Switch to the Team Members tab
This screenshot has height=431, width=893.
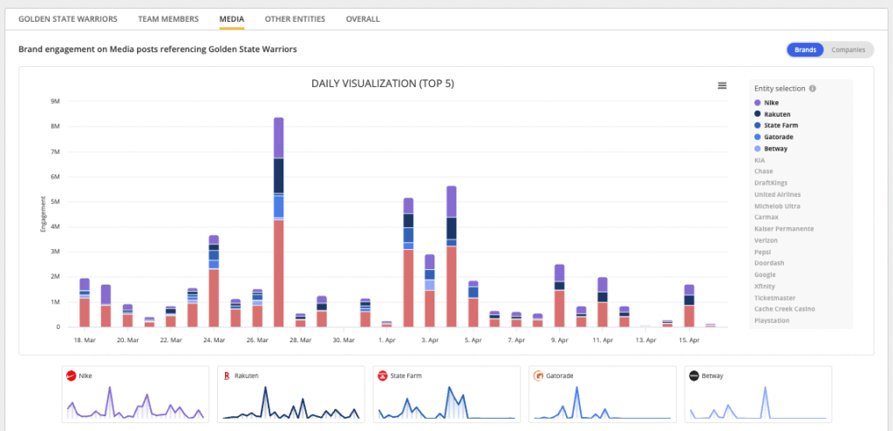[x=167, y=18]
